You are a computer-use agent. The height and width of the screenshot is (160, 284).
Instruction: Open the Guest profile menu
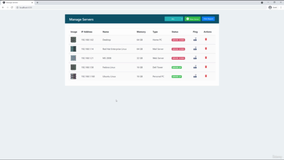[x=273, y=8]
